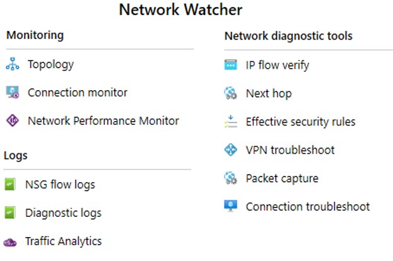Viewport: 393px width, 261px height.
Task: Click the IP flow verify icon
Action: coord(230,65)
